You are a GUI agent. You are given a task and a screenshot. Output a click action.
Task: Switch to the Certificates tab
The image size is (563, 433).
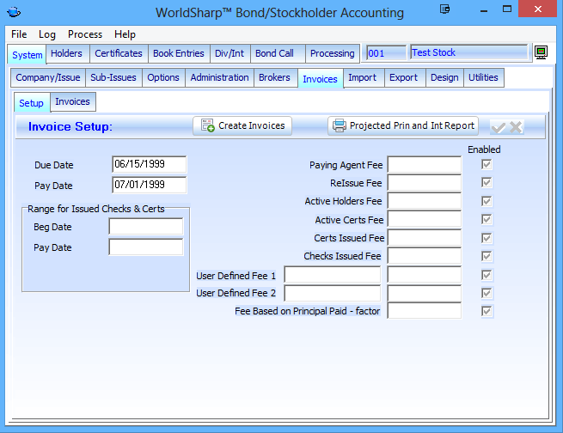tap(119, 53)
